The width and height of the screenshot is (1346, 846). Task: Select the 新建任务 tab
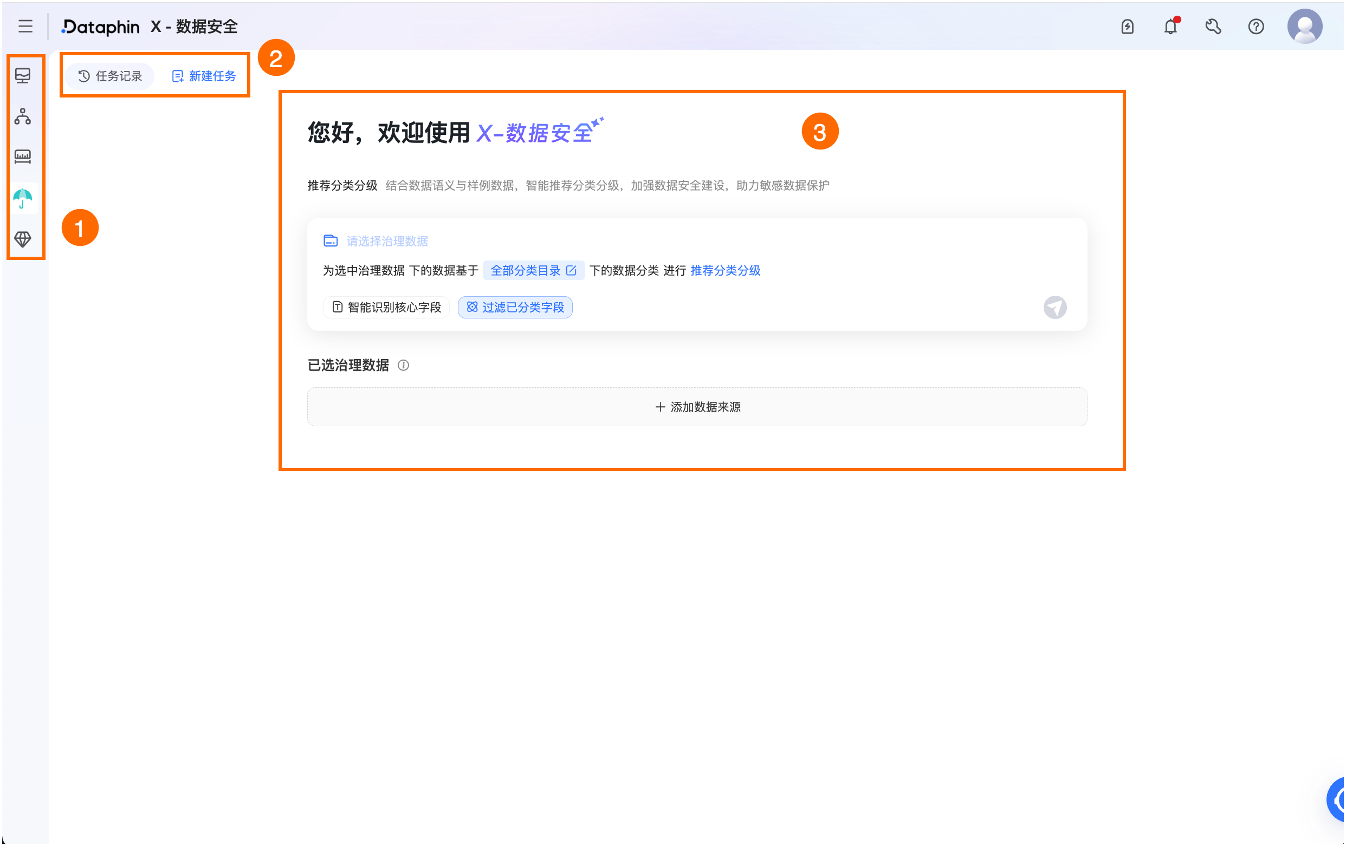click(203, 76)
